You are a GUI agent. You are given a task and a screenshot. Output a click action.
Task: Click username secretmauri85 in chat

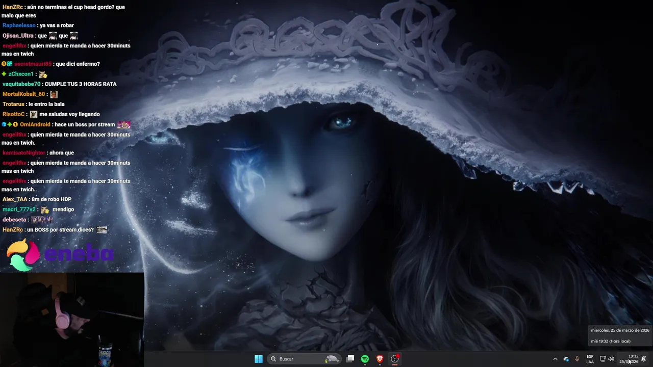pyautogui.click(x=33, y=64)
